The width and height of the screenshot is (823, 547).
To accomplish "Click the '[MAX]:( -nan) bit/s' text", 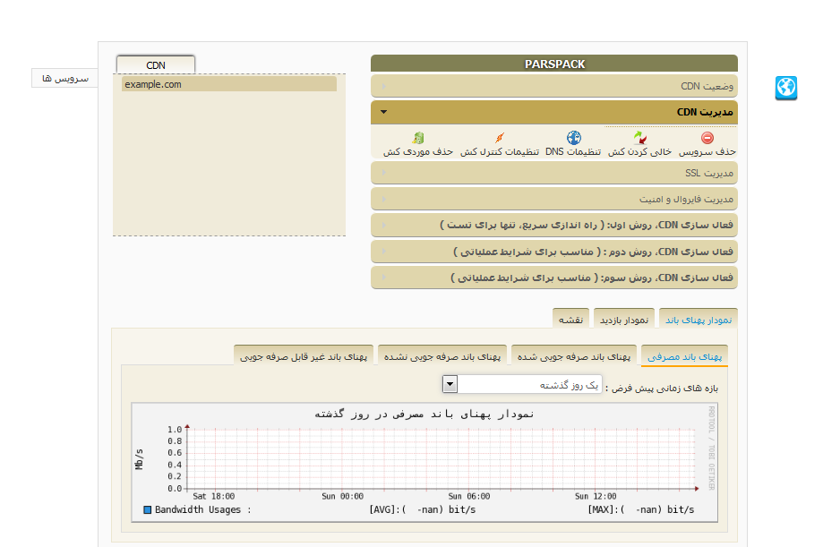I will tap(641, 509).
